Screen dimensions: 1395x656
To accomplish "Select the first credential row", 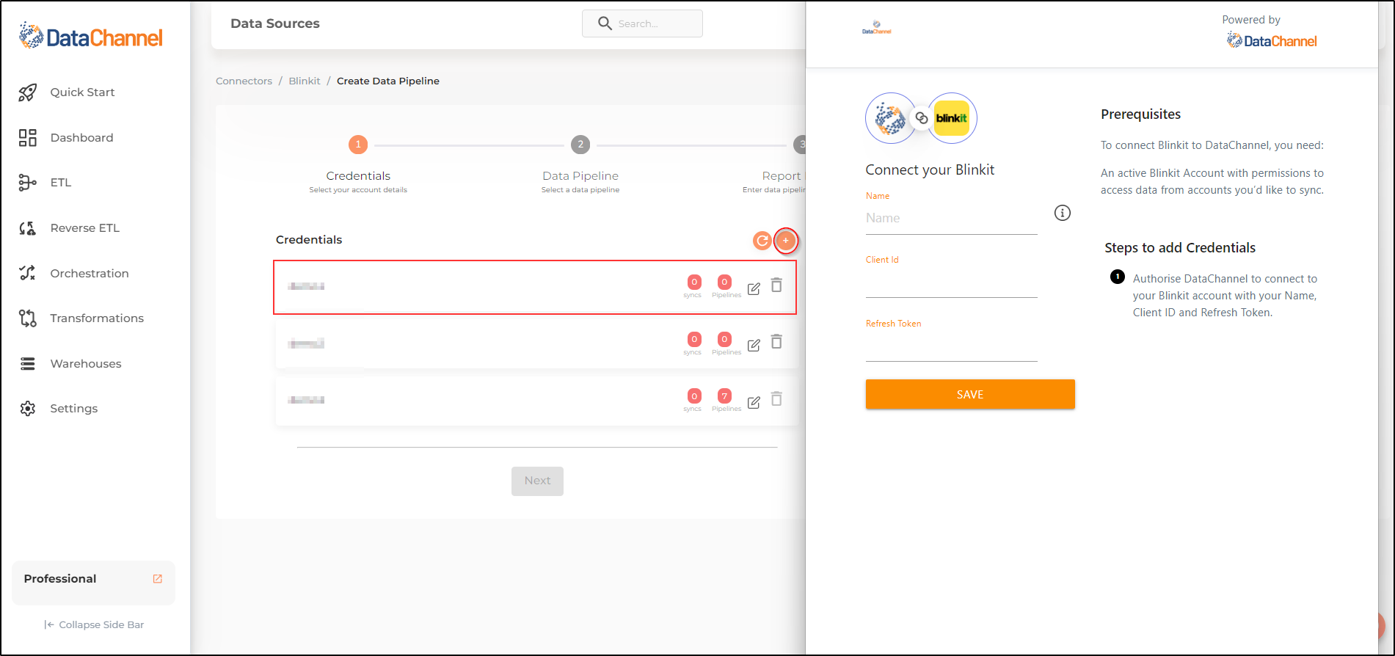I will point(535,288).
